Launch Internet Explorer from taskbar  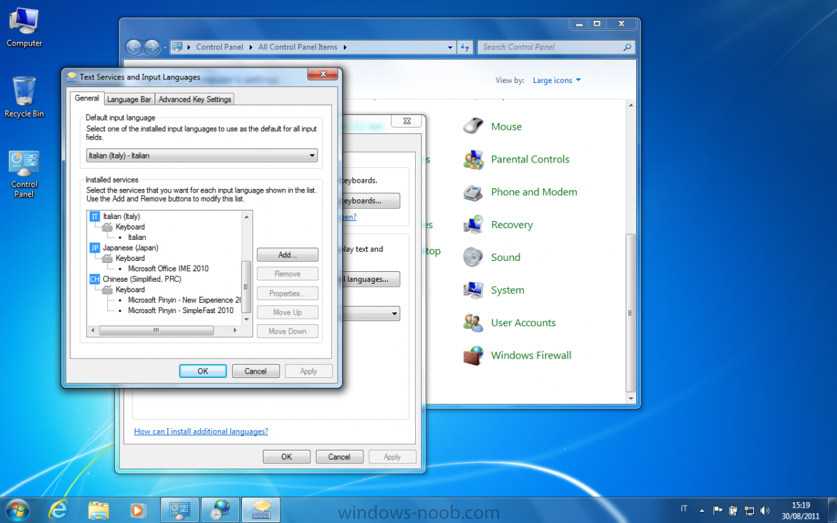(59, 510)
